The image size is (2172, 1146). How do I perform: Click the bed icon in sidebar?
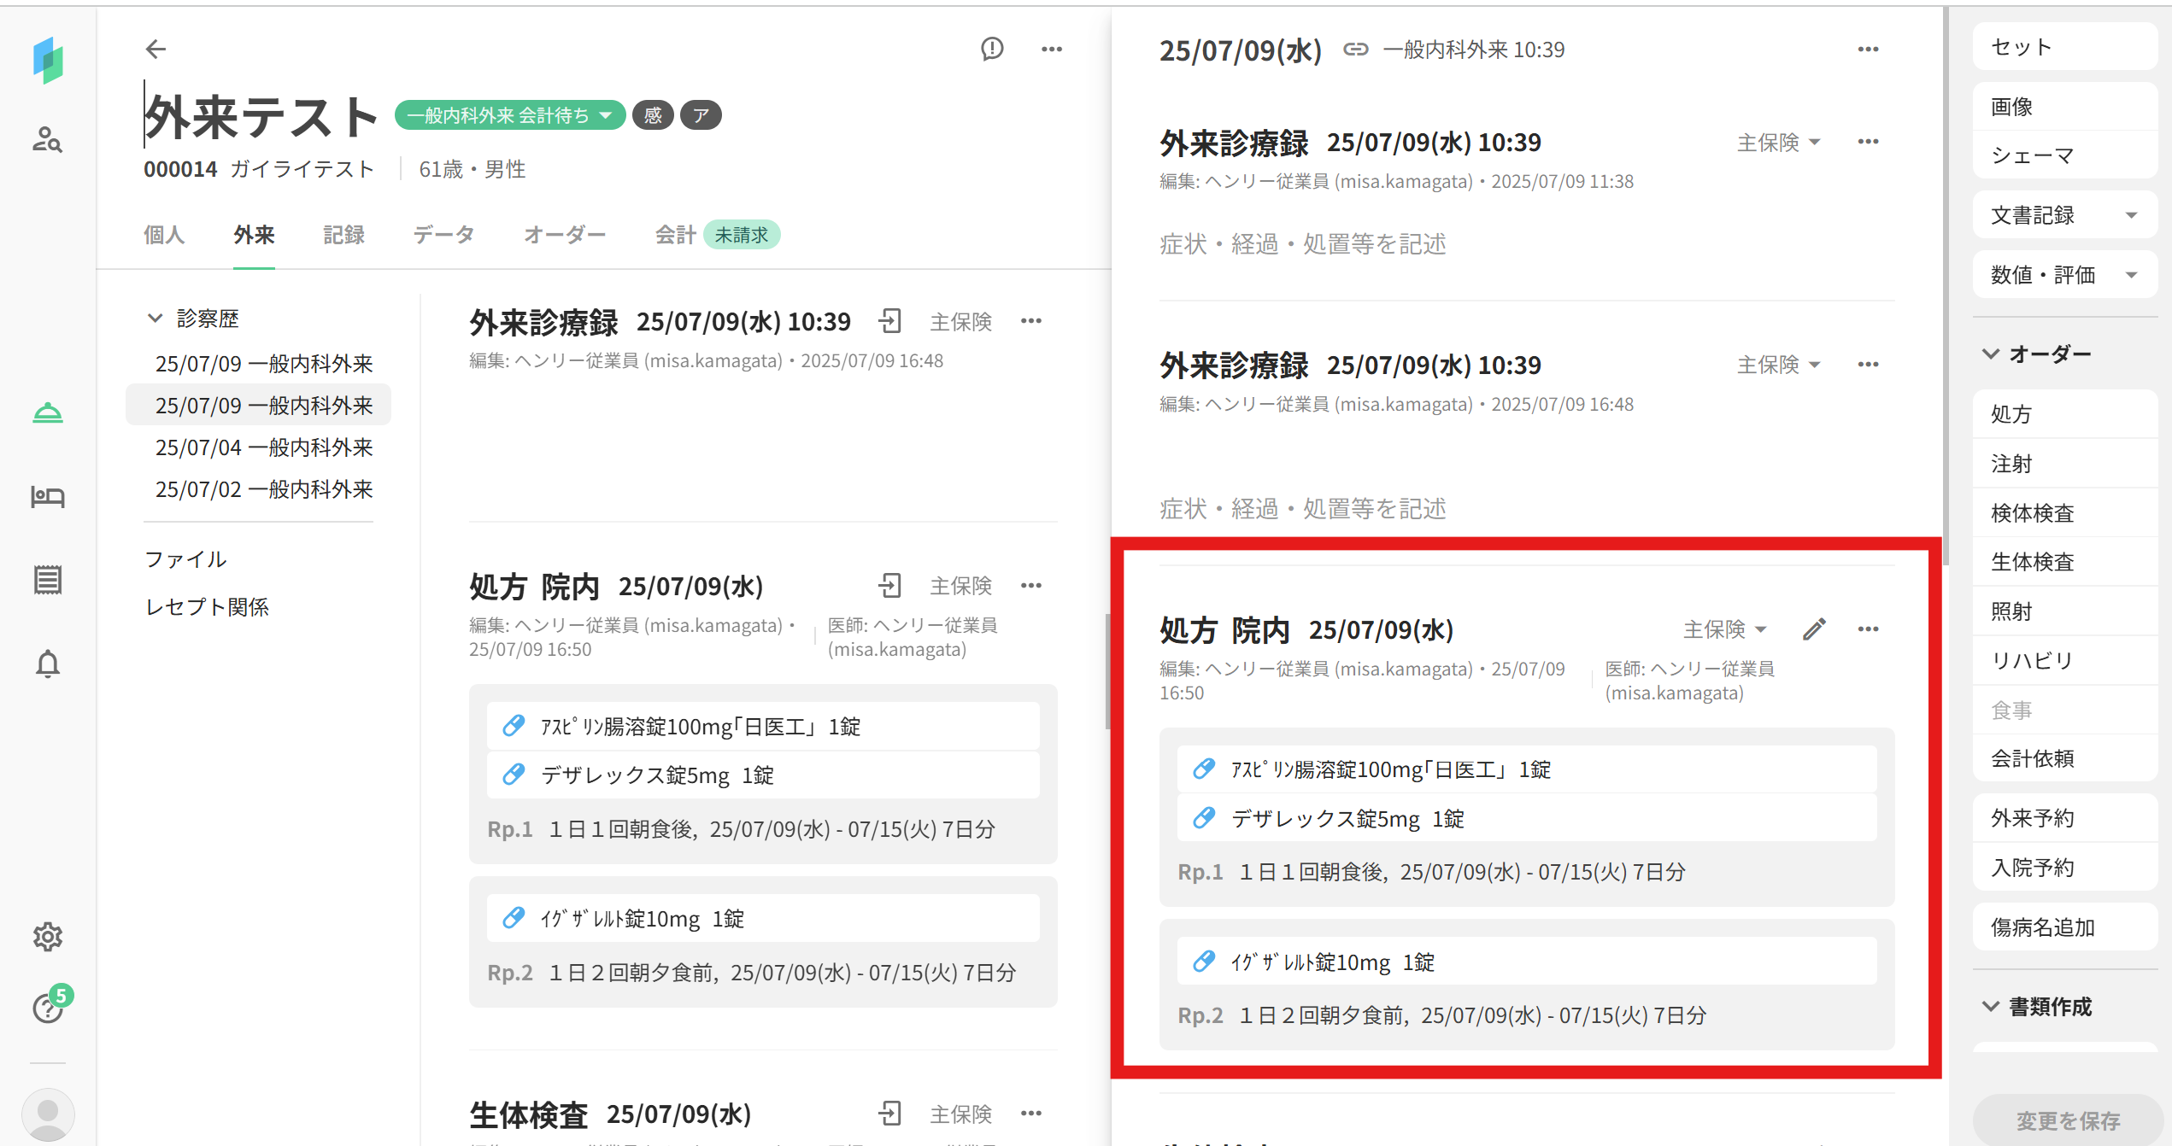pyautogui.click(x=47, y=496)
